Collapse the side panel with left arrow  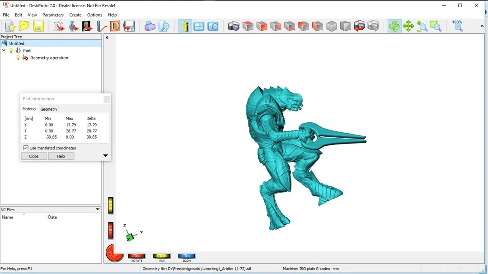pos(107,37)
